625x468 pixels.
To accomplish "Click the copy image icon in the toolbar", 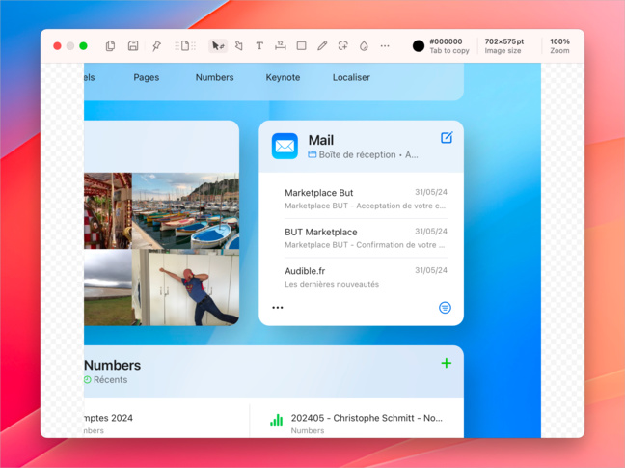I will (x=110, y=46).
